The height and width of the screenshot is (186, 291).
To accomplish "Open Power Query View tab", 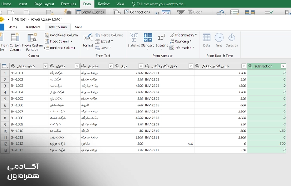I will 78,27.
